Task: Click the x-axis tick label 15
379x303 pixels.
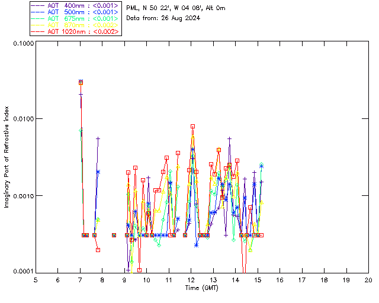Action: (258, 280)
